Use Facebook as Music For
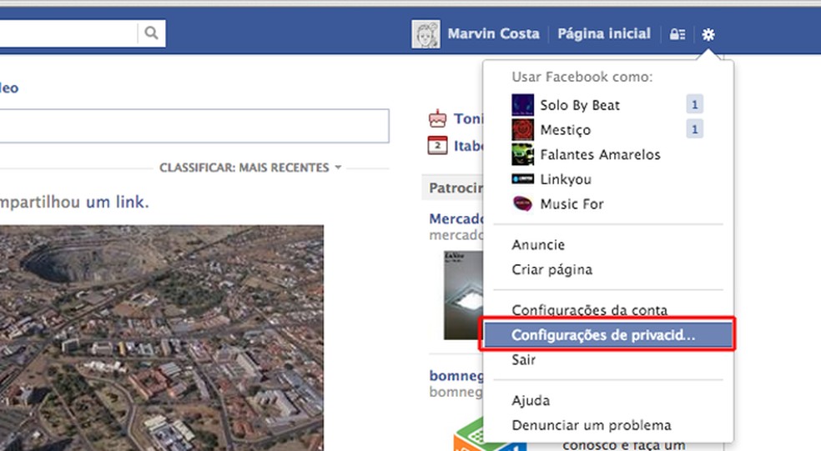Viewport: 821px width, 451px height. pos(572,204)
